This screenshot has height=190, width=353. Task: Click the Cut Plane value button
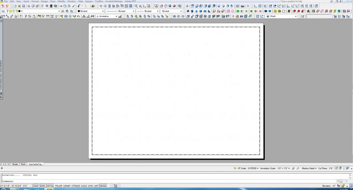click(331, 168)
